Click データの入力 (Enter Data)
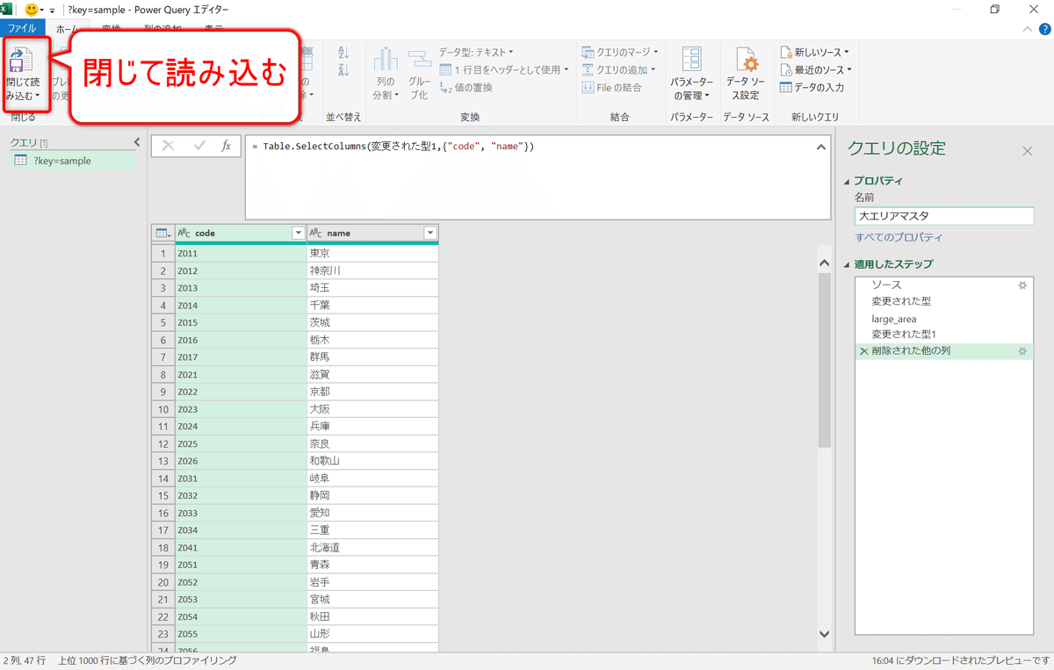The height and width of the screenshot is (670, 1054). tap(812, 87)
